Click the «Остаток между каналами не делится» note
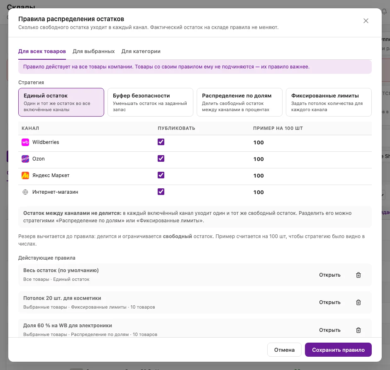The width and height of the screenshot is (390, 370). [x=195, y=217]
